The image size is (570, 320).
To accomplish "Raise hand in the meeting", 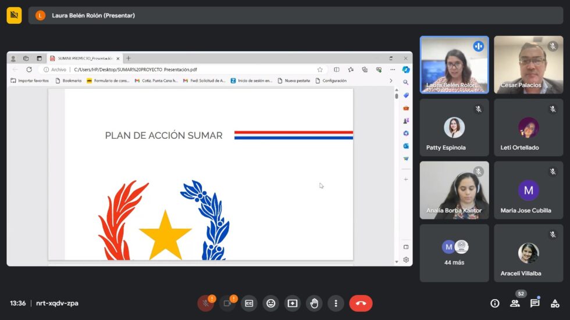I will (314, 303).
